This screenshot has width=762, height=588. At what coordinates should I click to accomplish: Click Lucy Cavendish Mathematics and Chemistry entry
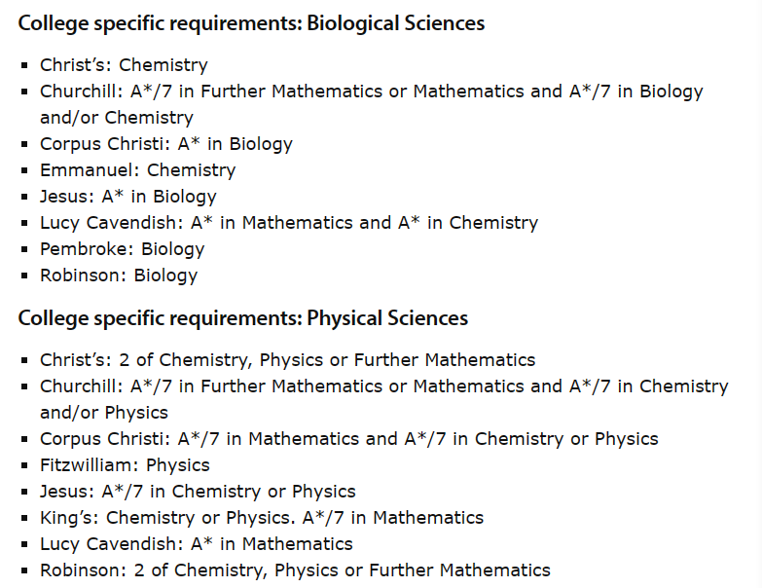click(289, 223)
